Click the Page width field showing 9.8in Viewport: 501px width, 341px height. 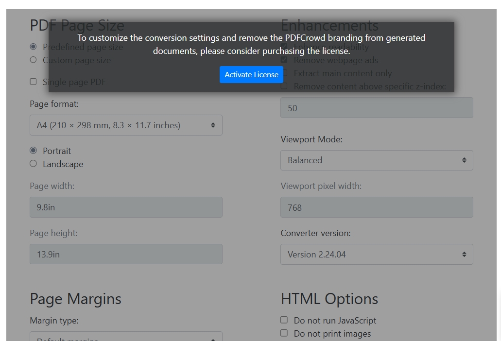(126, 207)
